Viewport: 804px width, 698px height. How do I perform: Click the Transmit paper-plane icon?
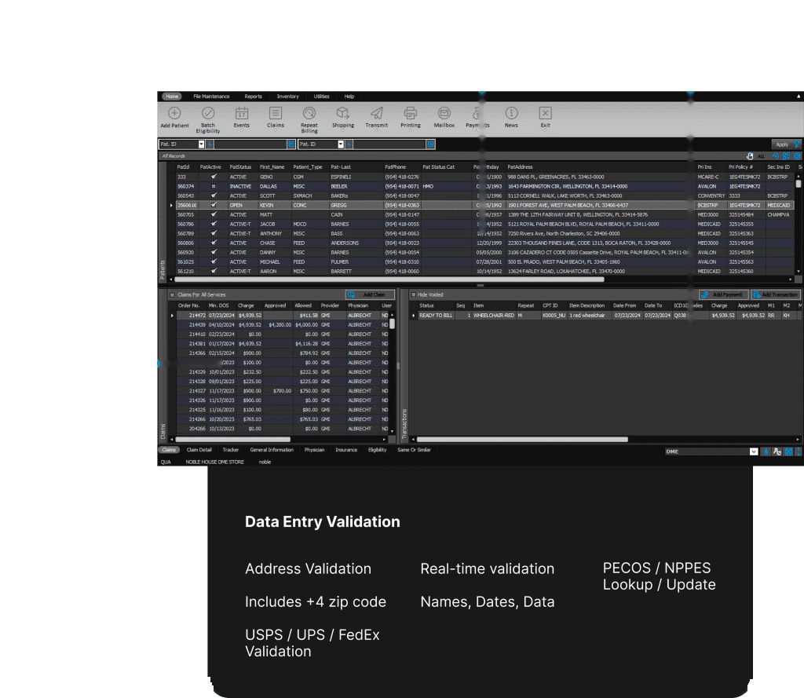click(x=376, y=113)
